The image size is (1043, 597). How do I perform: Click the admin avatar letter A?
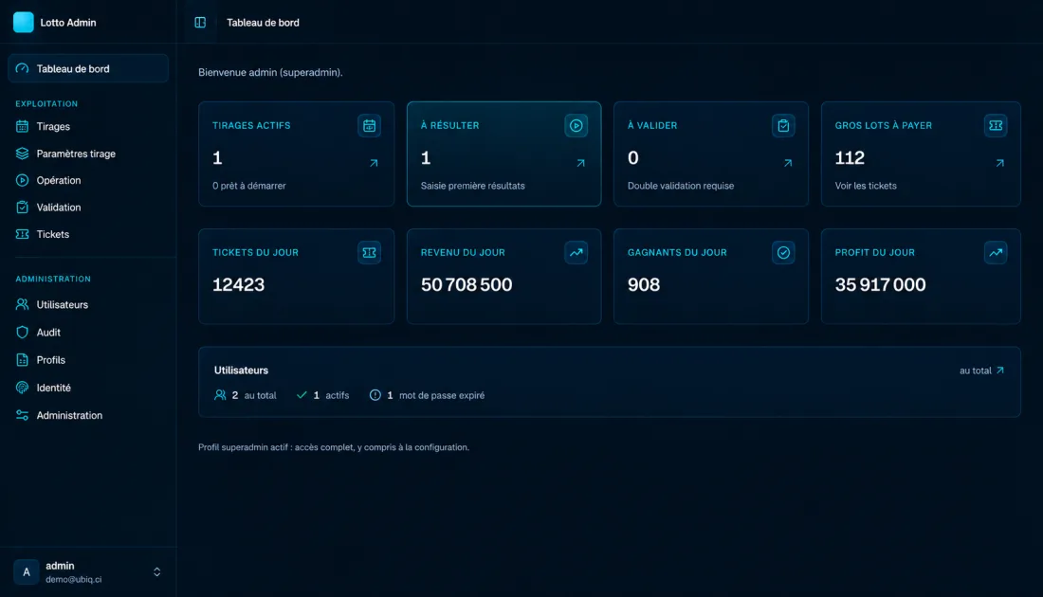[26, 571]
